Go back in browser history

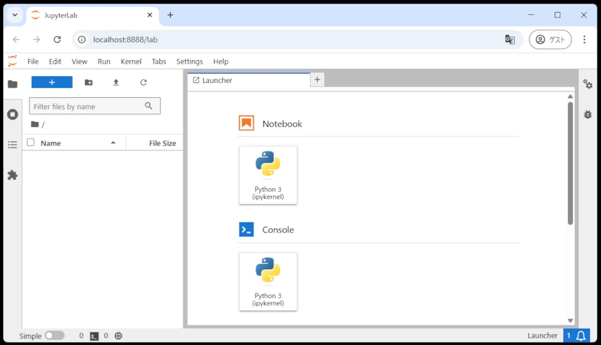(16, 40)
